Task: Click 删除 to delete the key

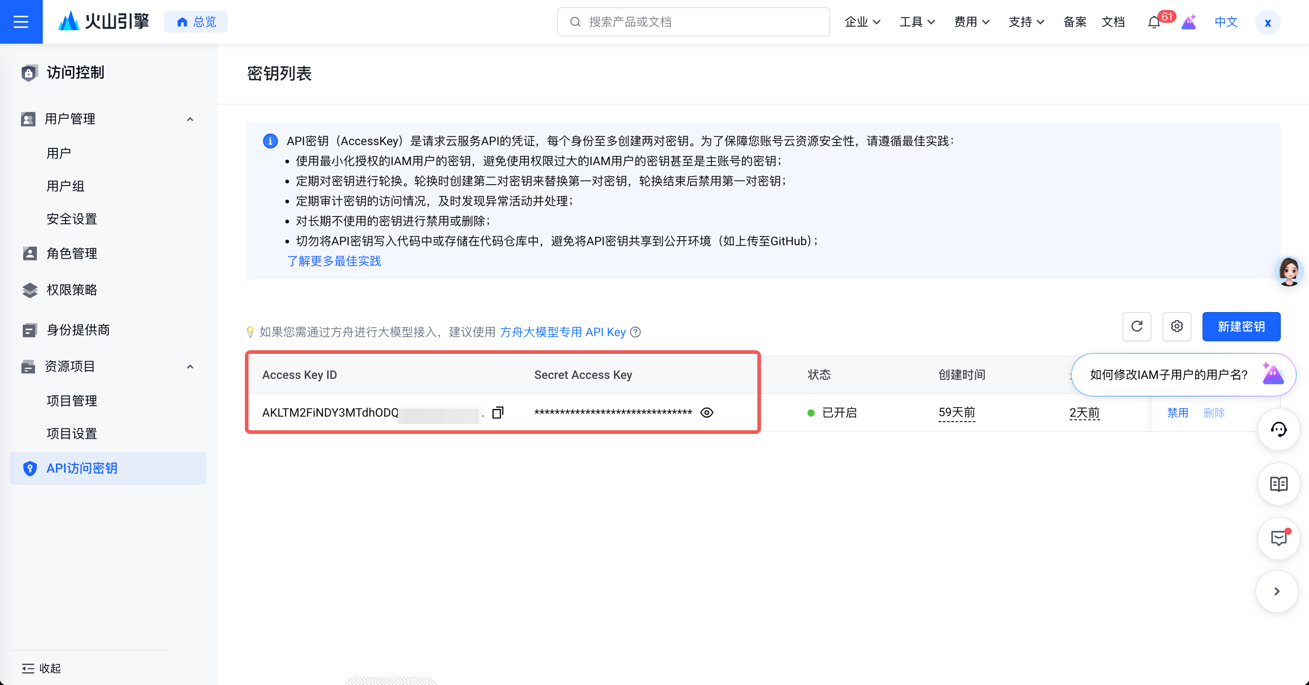Action: pos(1214,413)
